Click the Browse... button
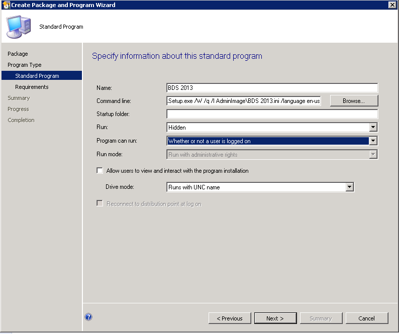 (x=354, y=101)
